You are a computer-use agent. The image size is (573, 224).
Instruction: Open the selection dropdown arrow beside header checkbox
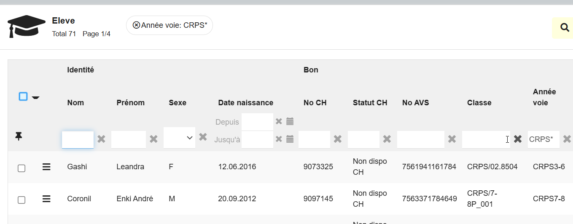(36, 97)
